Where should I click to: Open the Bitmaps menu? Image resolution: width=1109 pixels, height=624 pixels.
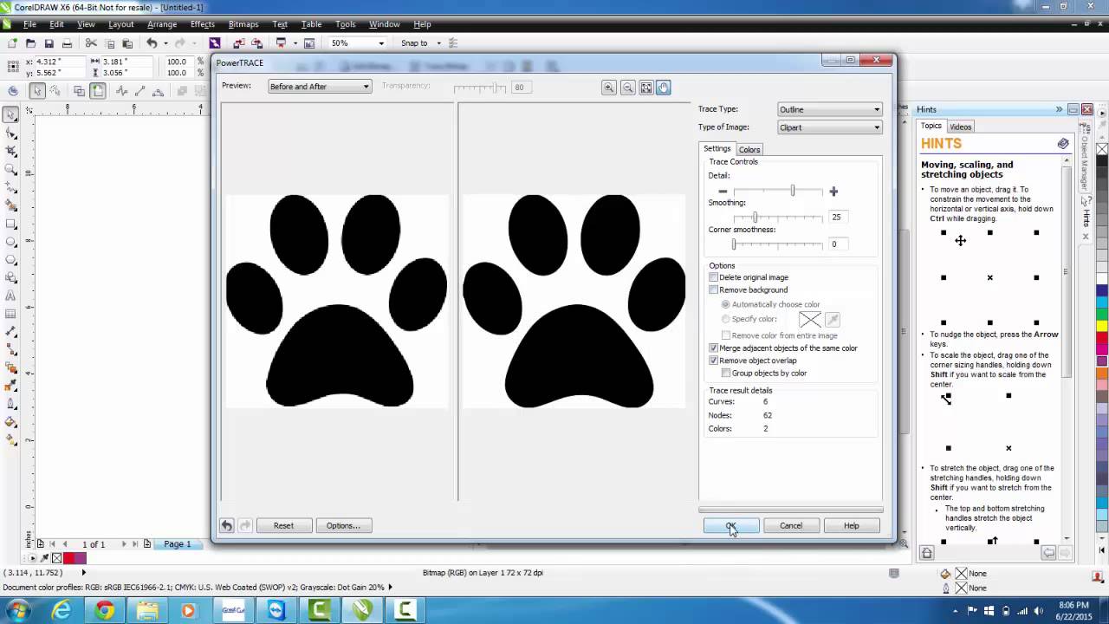point(243,24)
